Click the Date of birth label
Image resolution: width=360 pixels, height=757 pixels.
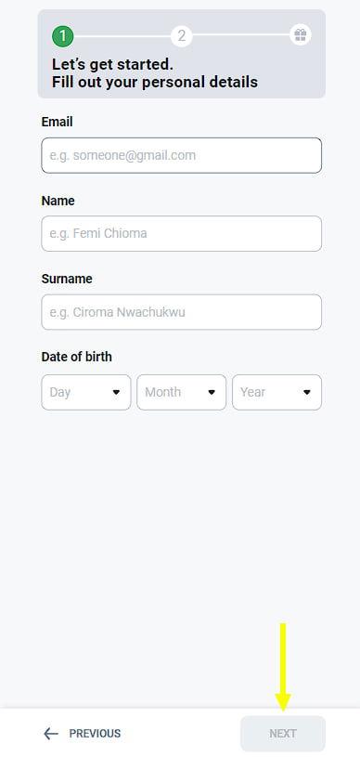click(77, 357)
